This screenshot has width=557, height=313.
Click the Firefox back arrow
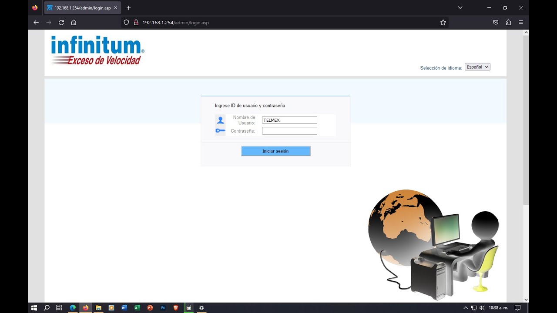36,22
